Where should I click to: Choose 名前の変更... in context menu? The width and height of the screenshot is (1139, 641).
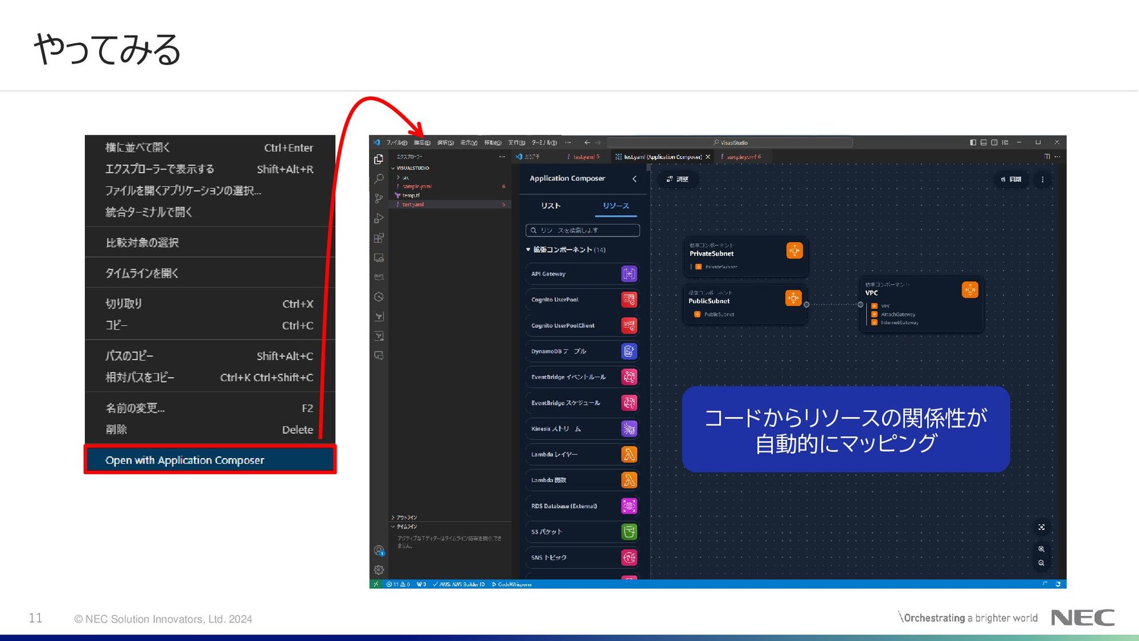click(210, 408)
